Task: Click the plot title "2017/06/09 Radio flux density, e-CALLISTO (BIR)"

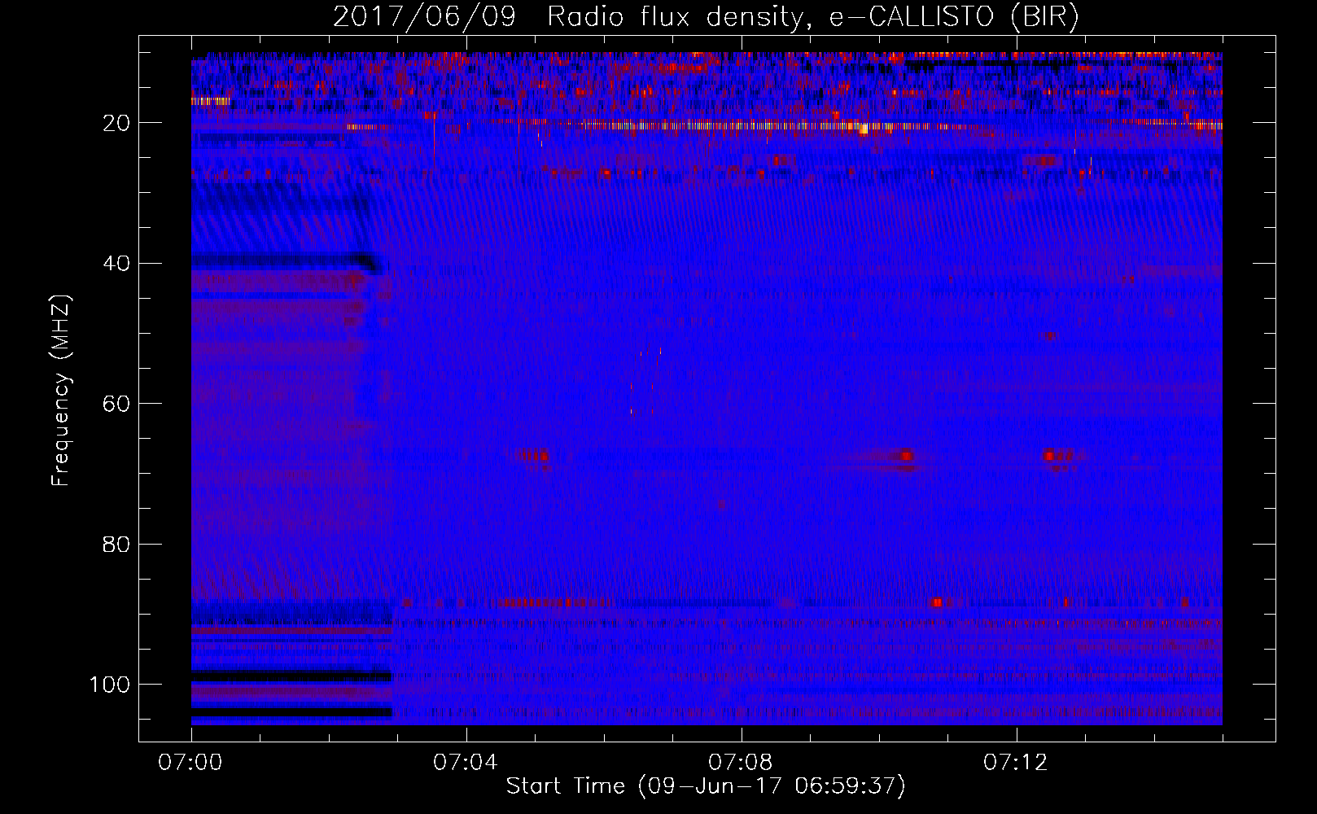Action: (x=706, y=16)
